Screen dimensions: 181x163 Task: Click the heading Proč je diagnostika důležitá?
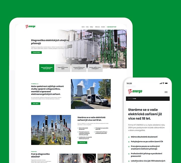click(40, 155)
